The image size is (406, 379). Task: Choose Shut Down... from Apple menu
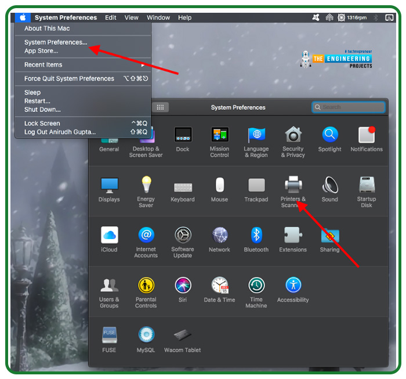83,110
